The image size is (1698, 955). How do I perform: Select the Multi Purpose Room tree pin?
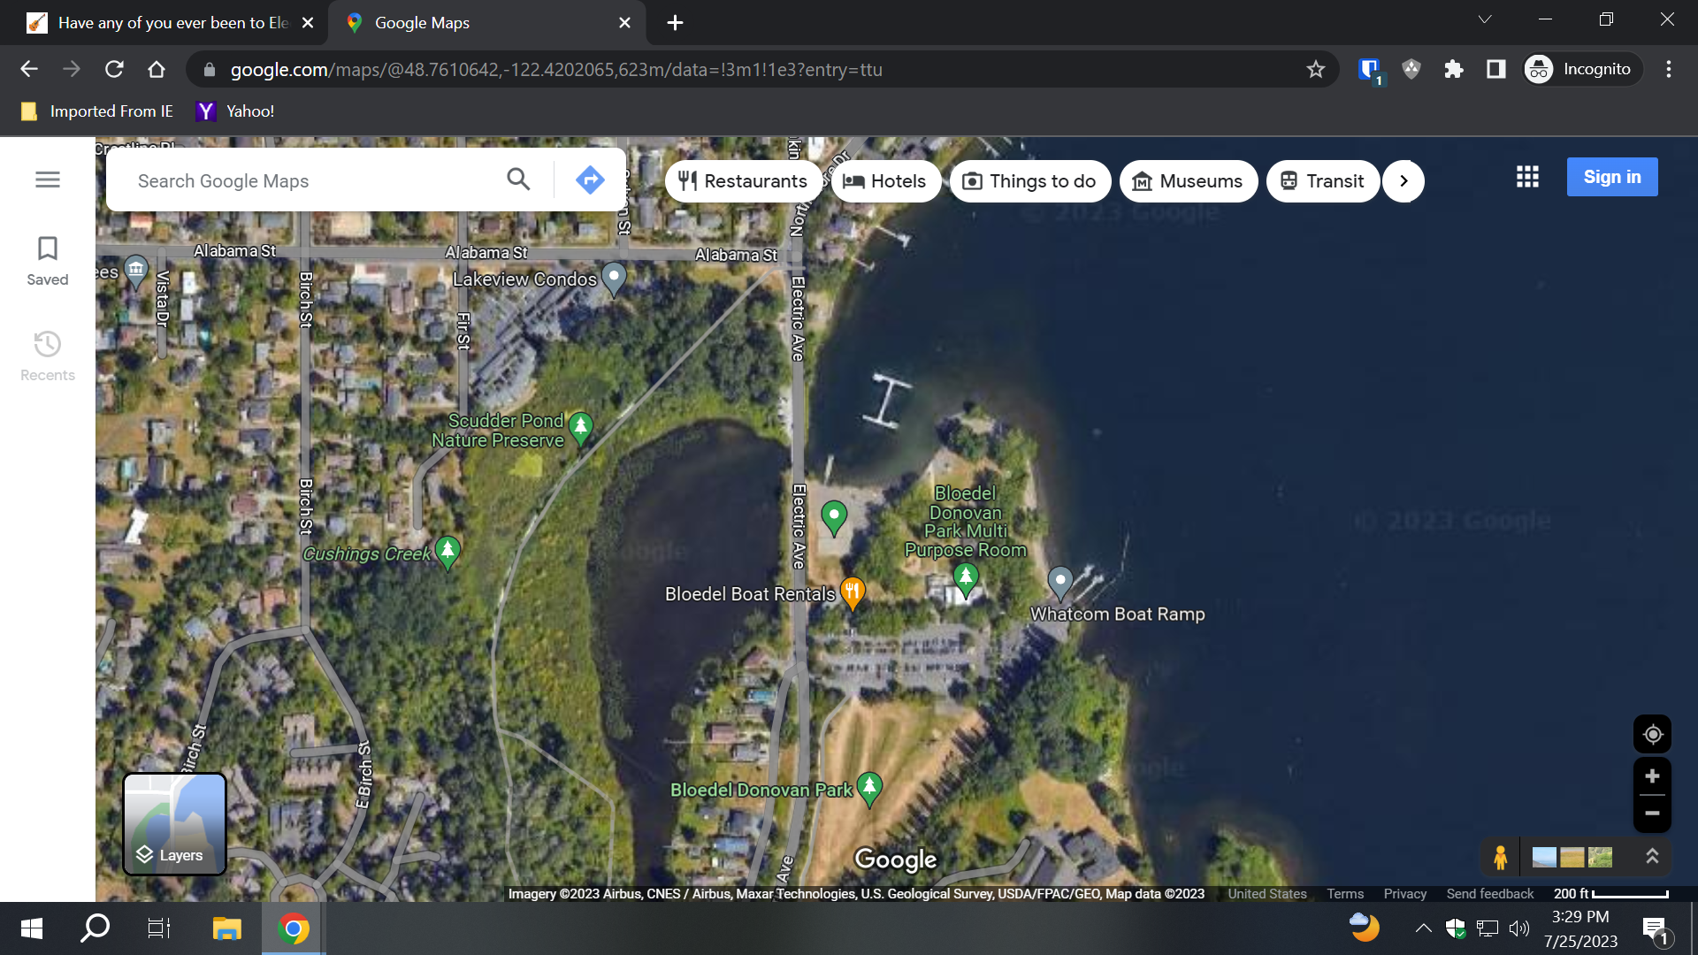coord(966,580)
